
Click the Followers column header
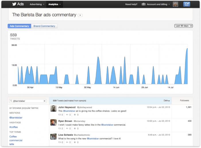(x=184, y=100)
